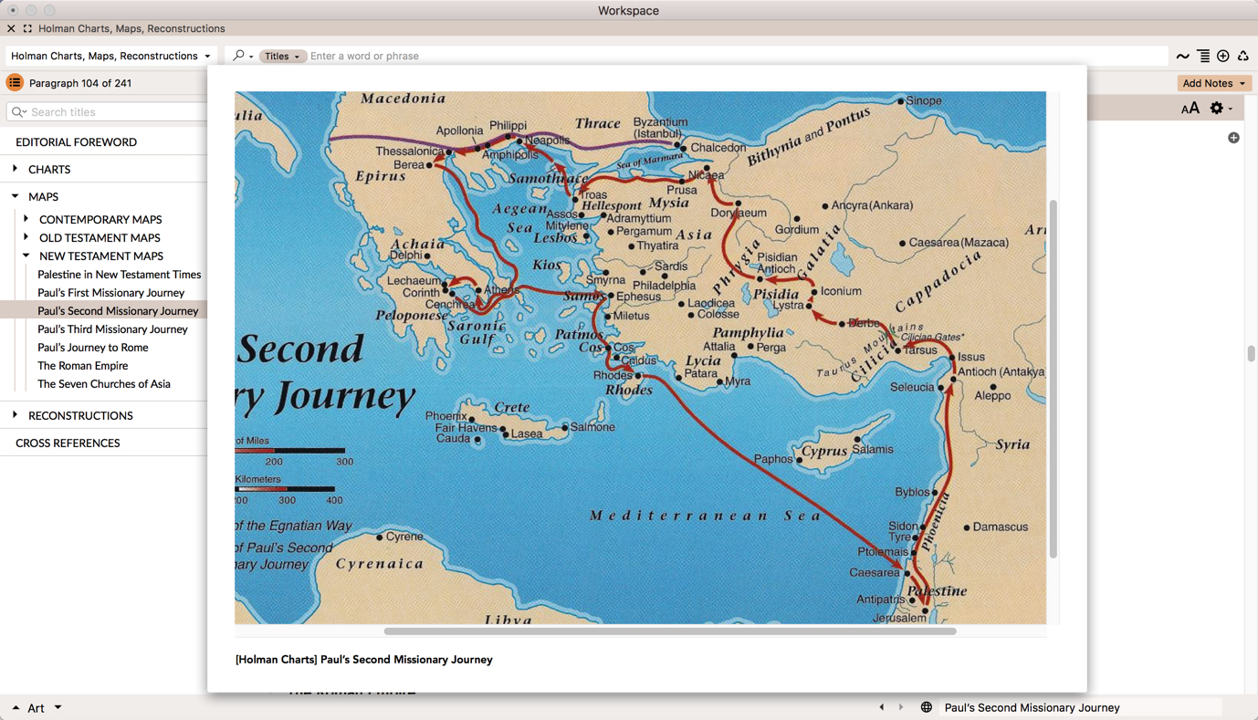Select Paul's Third Missionary Journey

pyautogui.click(x=112, y=329)
